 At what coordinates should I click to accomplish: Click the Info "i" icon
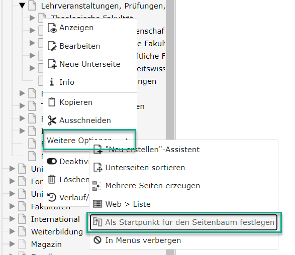(52, 82)
